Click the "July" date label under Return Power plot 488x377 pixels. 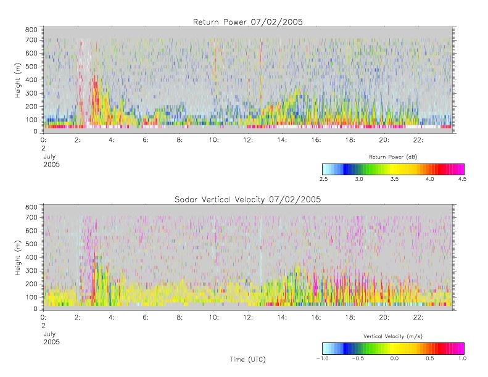[49, 156]
